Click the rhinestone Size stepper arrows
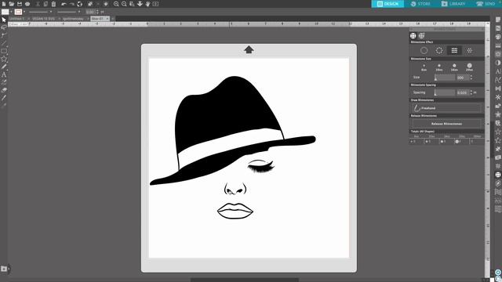The height and width of the screenshot is (282, 502). [x=471, y=78]
